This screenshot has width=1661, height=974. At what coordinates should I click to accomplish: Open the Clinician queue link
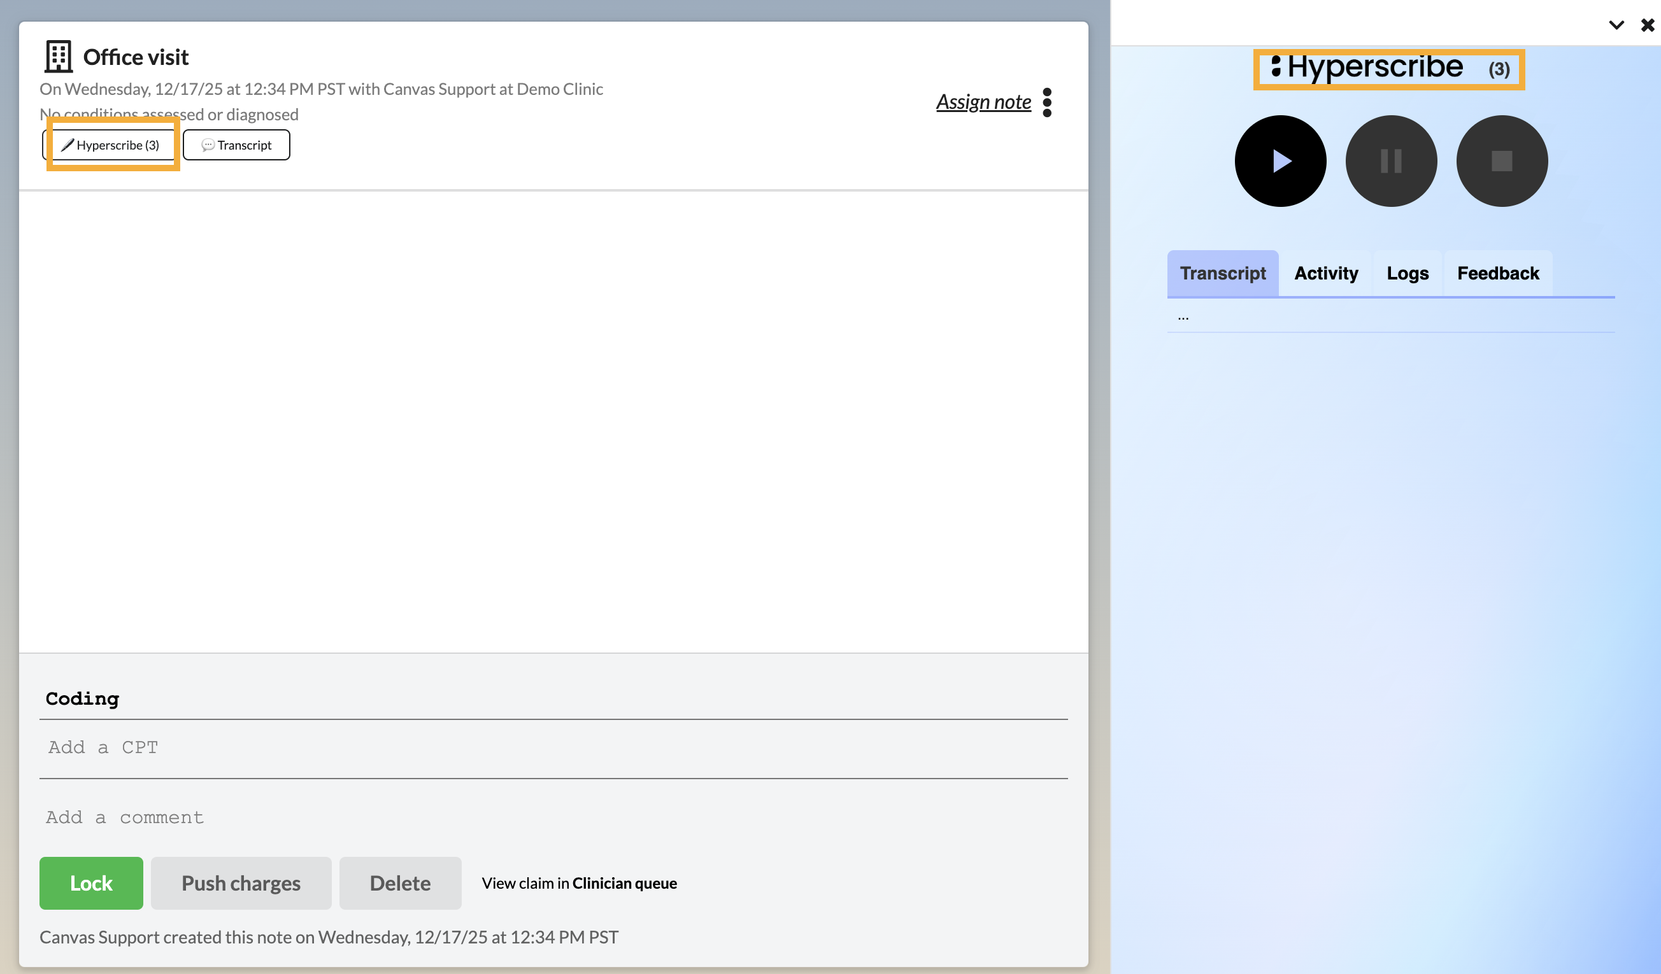pos(624,883)
